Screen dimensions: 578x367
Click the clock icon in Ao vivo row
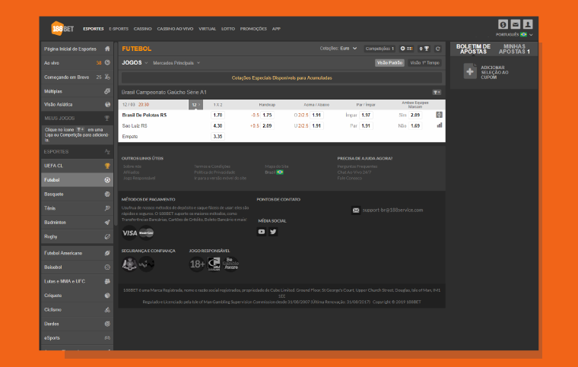107,62
